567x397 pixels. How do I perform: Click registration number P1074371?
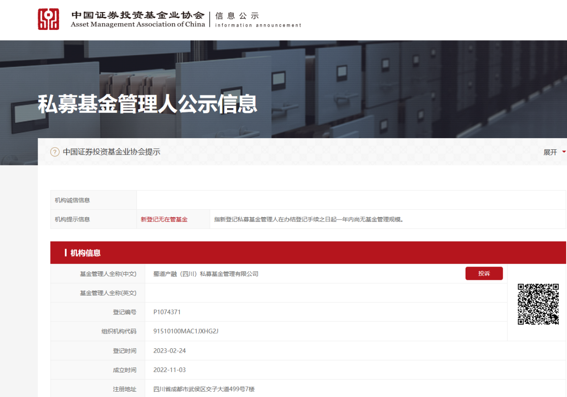click(x=167, y=312)
